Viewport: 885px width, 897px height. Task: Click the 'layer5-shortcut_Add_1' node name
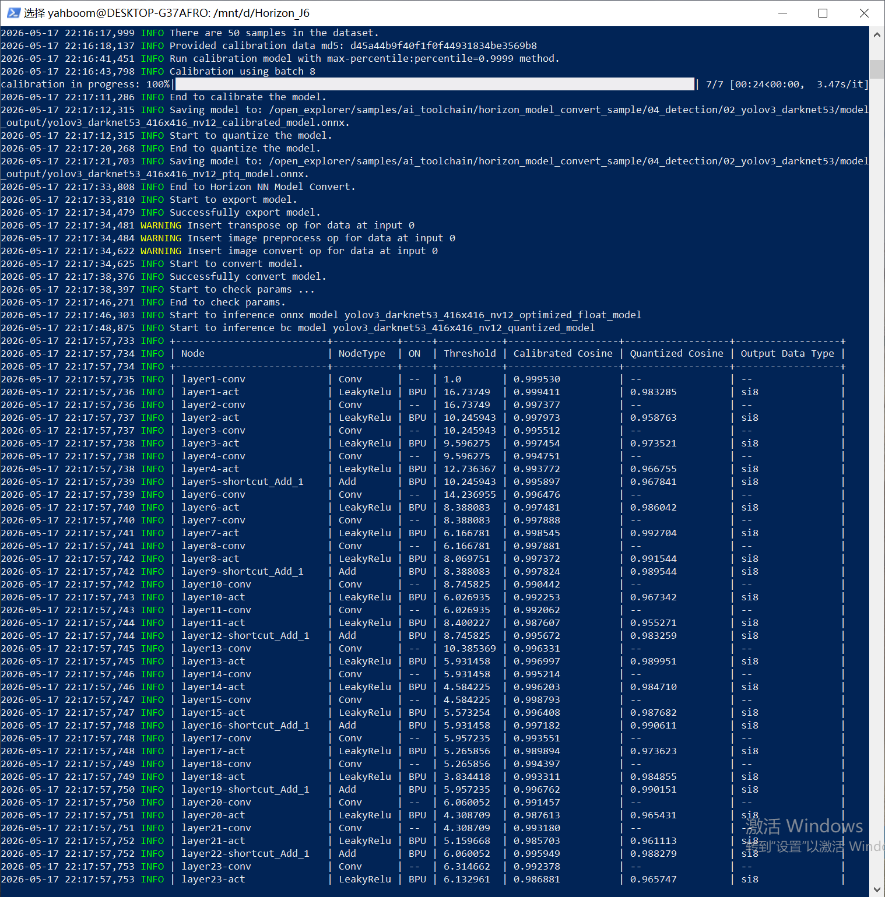[243, 481]
